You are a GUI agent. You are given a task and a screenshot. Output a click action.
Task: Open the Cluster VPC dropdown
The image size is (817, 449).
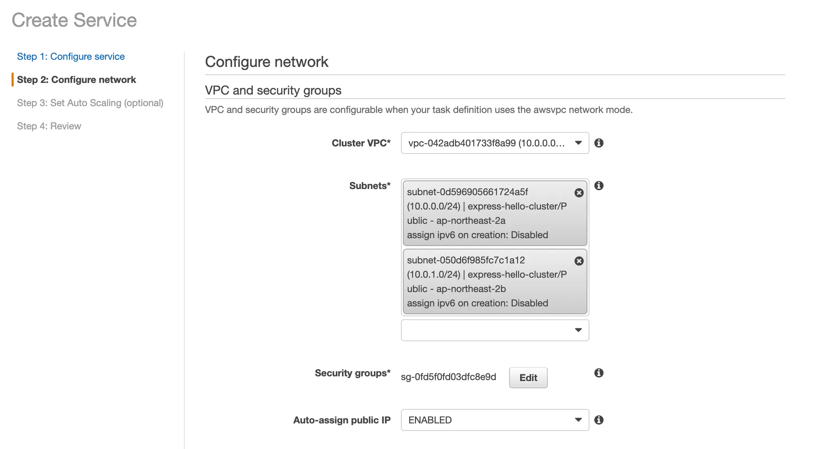495,143
